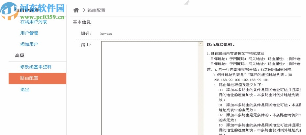Open 添加用户 sidebar link

29,44
